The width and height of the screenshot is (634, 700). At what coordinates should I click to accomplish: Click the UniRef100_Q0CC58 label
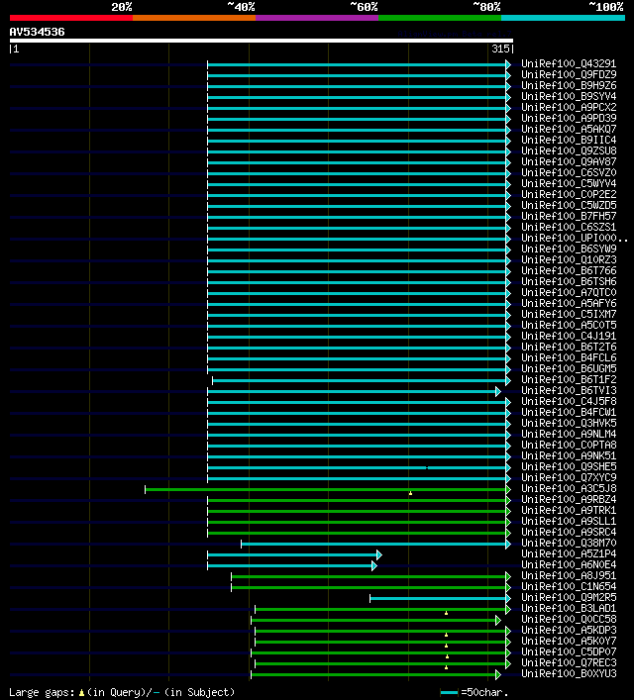(x=569, y=619)
